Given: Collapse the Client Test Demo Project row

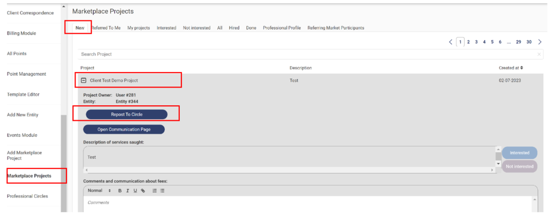Looking at the screenshot, I should (83, 80).
